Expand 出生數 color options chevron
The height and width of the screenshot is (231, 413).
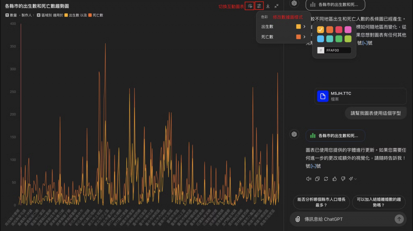pos(304,27)
